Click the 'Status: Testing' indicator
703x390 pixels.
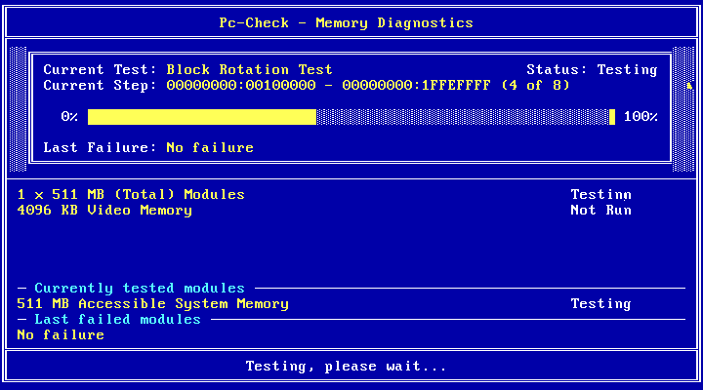coord(592,69)
